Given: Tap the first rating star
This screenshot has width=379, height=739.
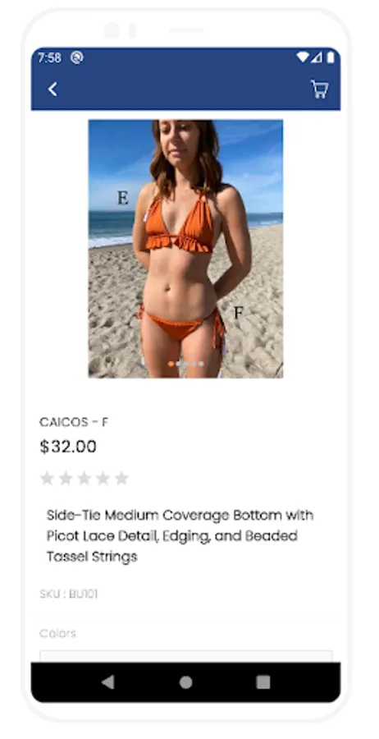Looking at the screenshot, I should click(x=47, y=479).
